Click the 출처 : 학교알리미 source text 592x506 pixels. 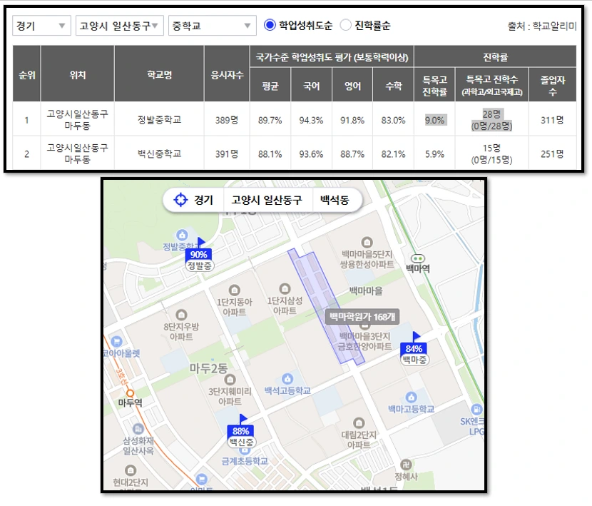(542, 26)
